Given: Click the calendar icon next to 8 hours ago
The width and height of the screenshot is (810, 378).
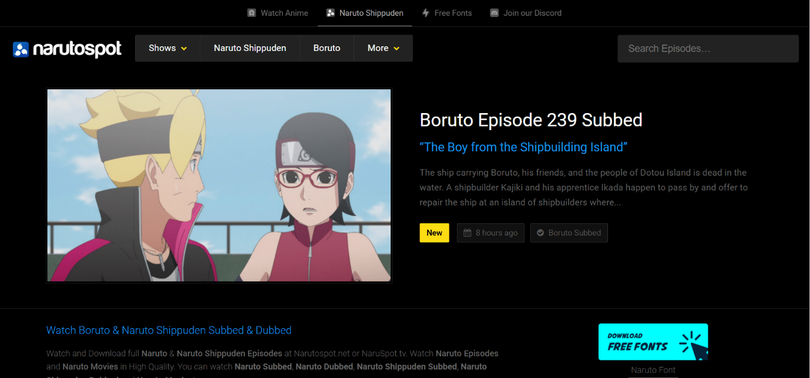Looking at the screenshot, I should coord(468,233).
